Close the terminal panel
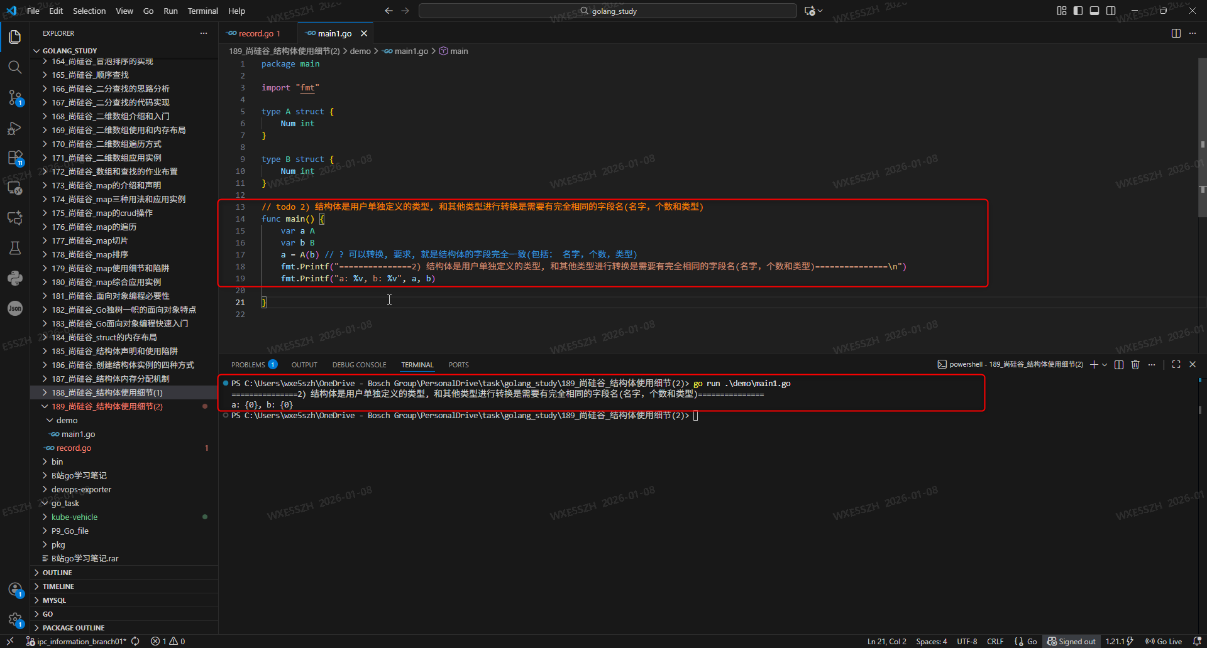1207x648 pixels. (x=1193, y=364)
